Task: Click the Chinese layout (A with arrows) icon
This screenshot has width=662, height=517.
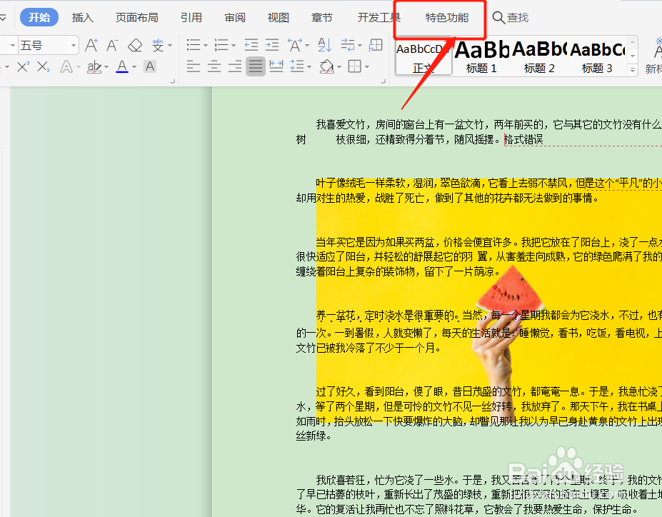Action: click(295, 45)
